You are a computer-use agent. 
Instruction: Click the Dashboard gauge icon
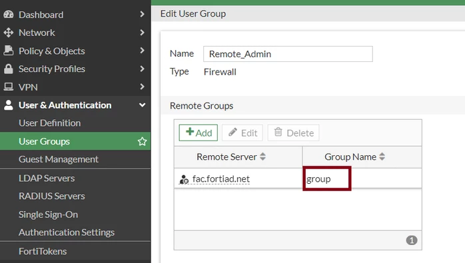(x=8, y=14)
